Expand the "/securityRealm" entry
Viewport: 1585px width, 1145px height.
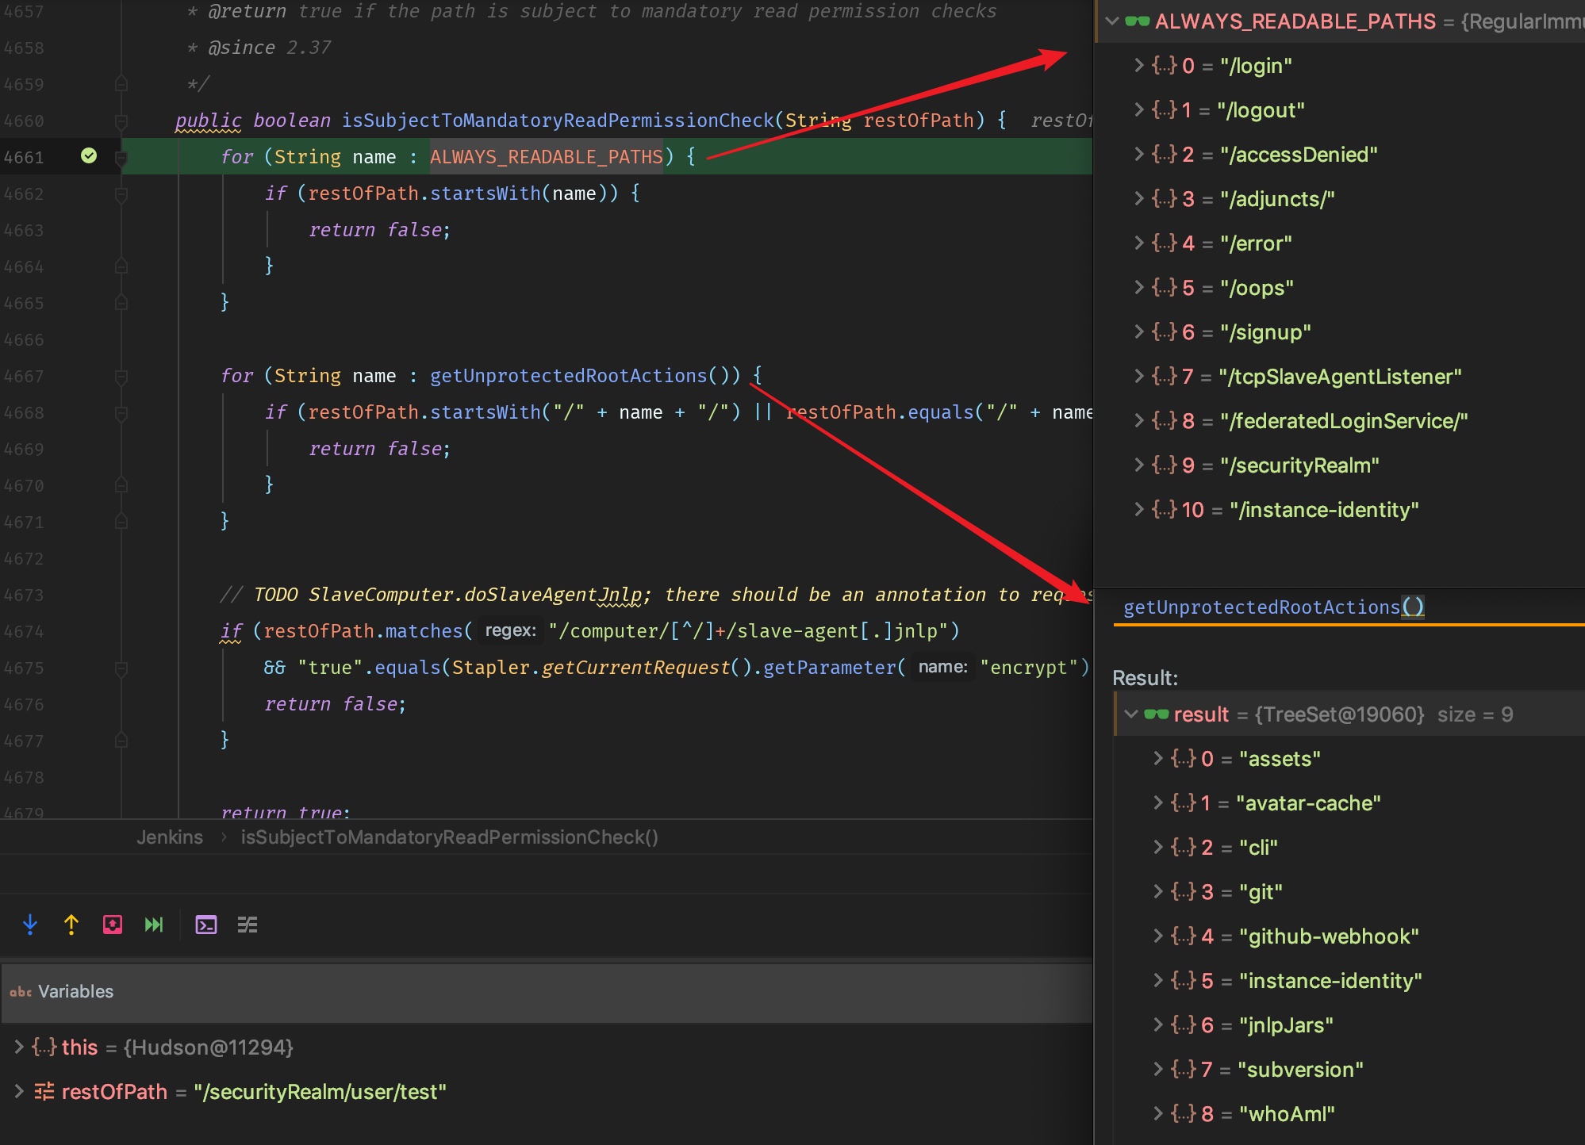click(x=1139, y=465)
